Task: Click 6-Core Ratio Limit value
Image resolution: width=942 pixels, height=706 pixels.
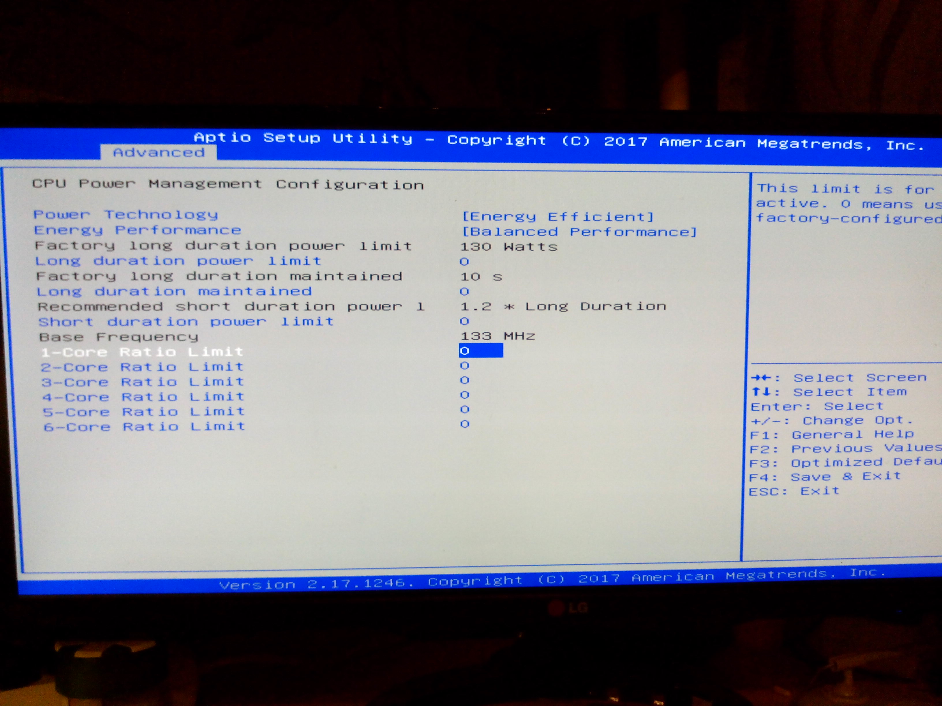Action: 465,424
